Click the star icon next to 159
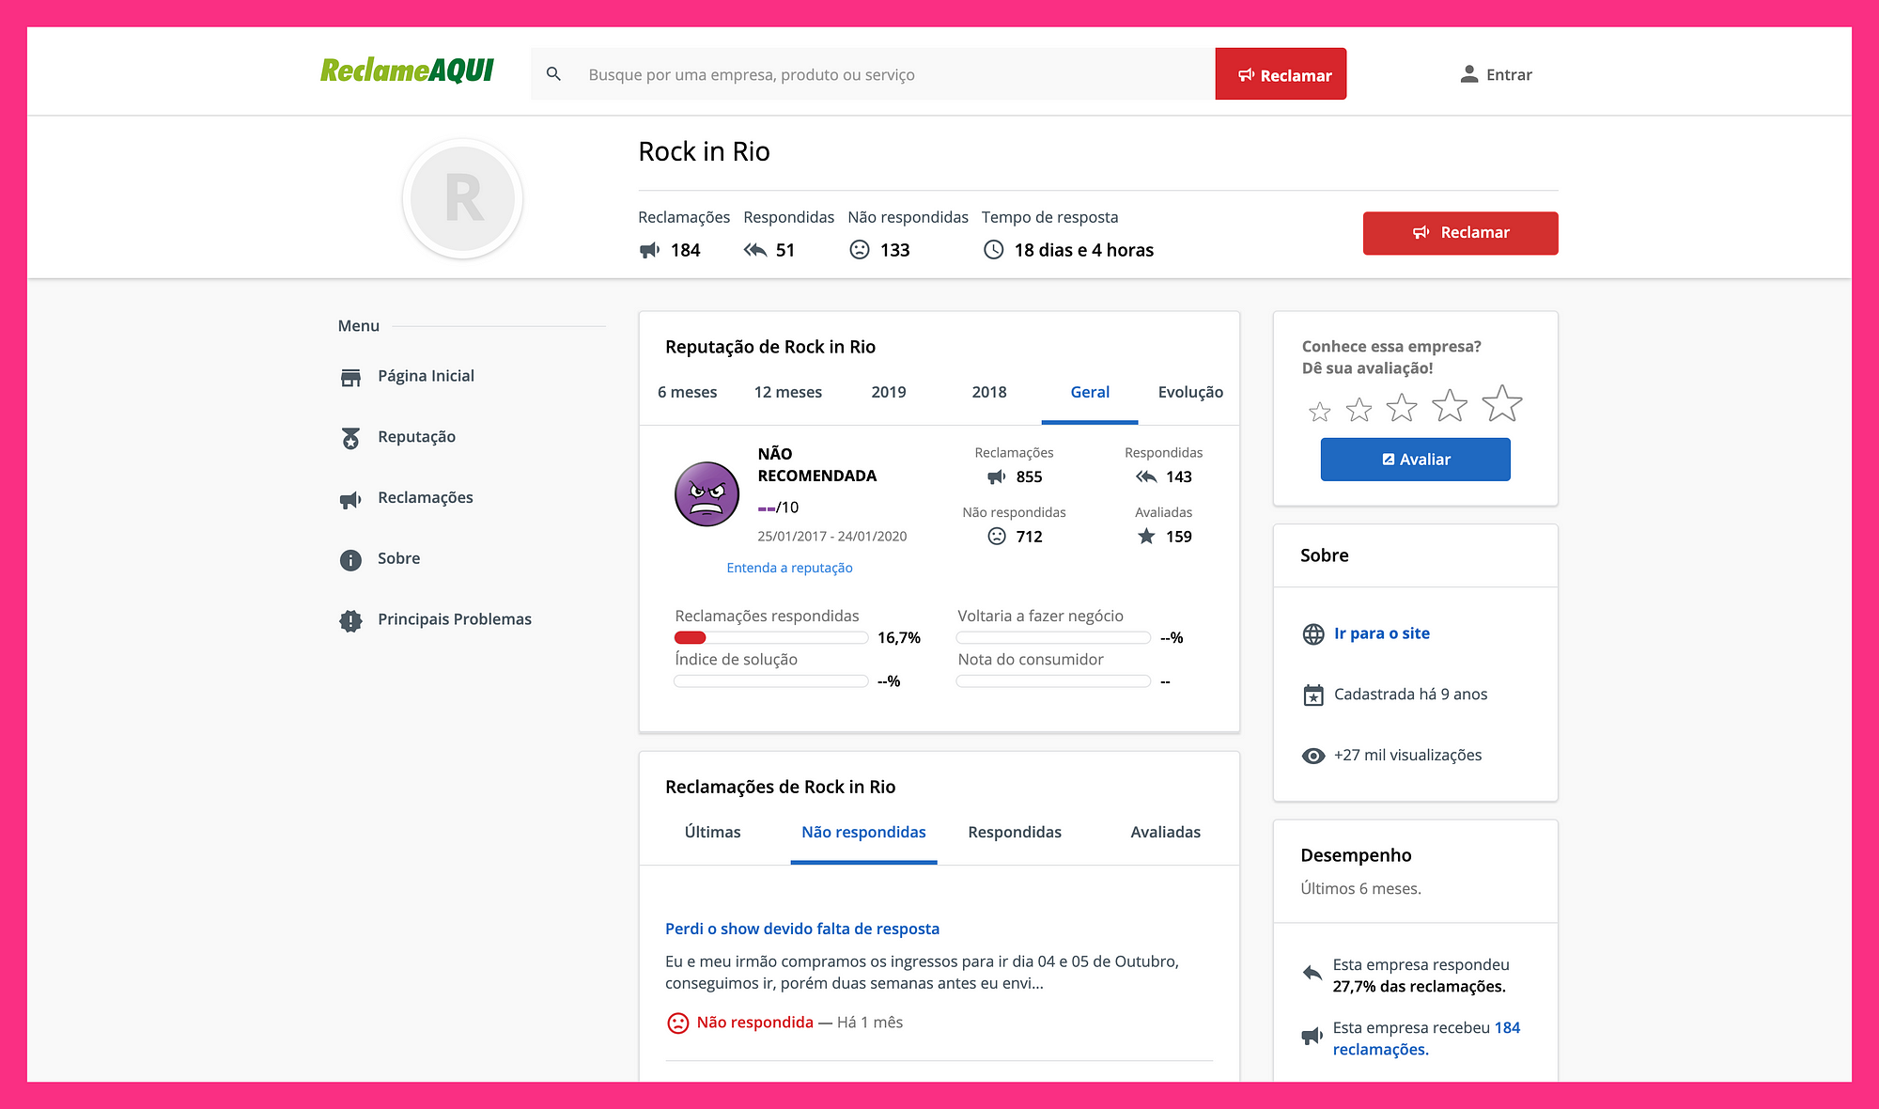 (x=1146, y=537)
